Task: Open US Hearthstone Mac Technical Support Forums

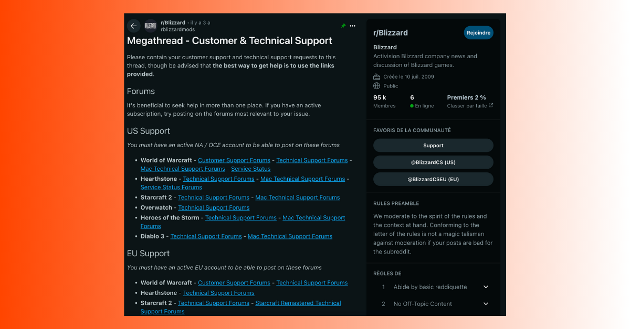Action: (x=303, y=179)
